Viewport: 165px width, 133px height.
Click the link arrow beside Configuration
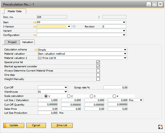pyautogui.click(x=35, y=35)
